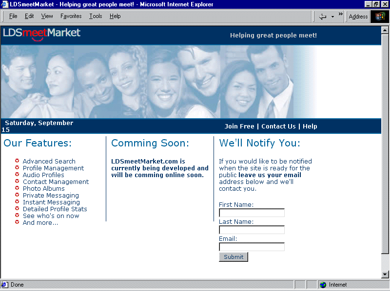Open the Tools menu
This screenshot has height=291, width=390.
(96, 16)
